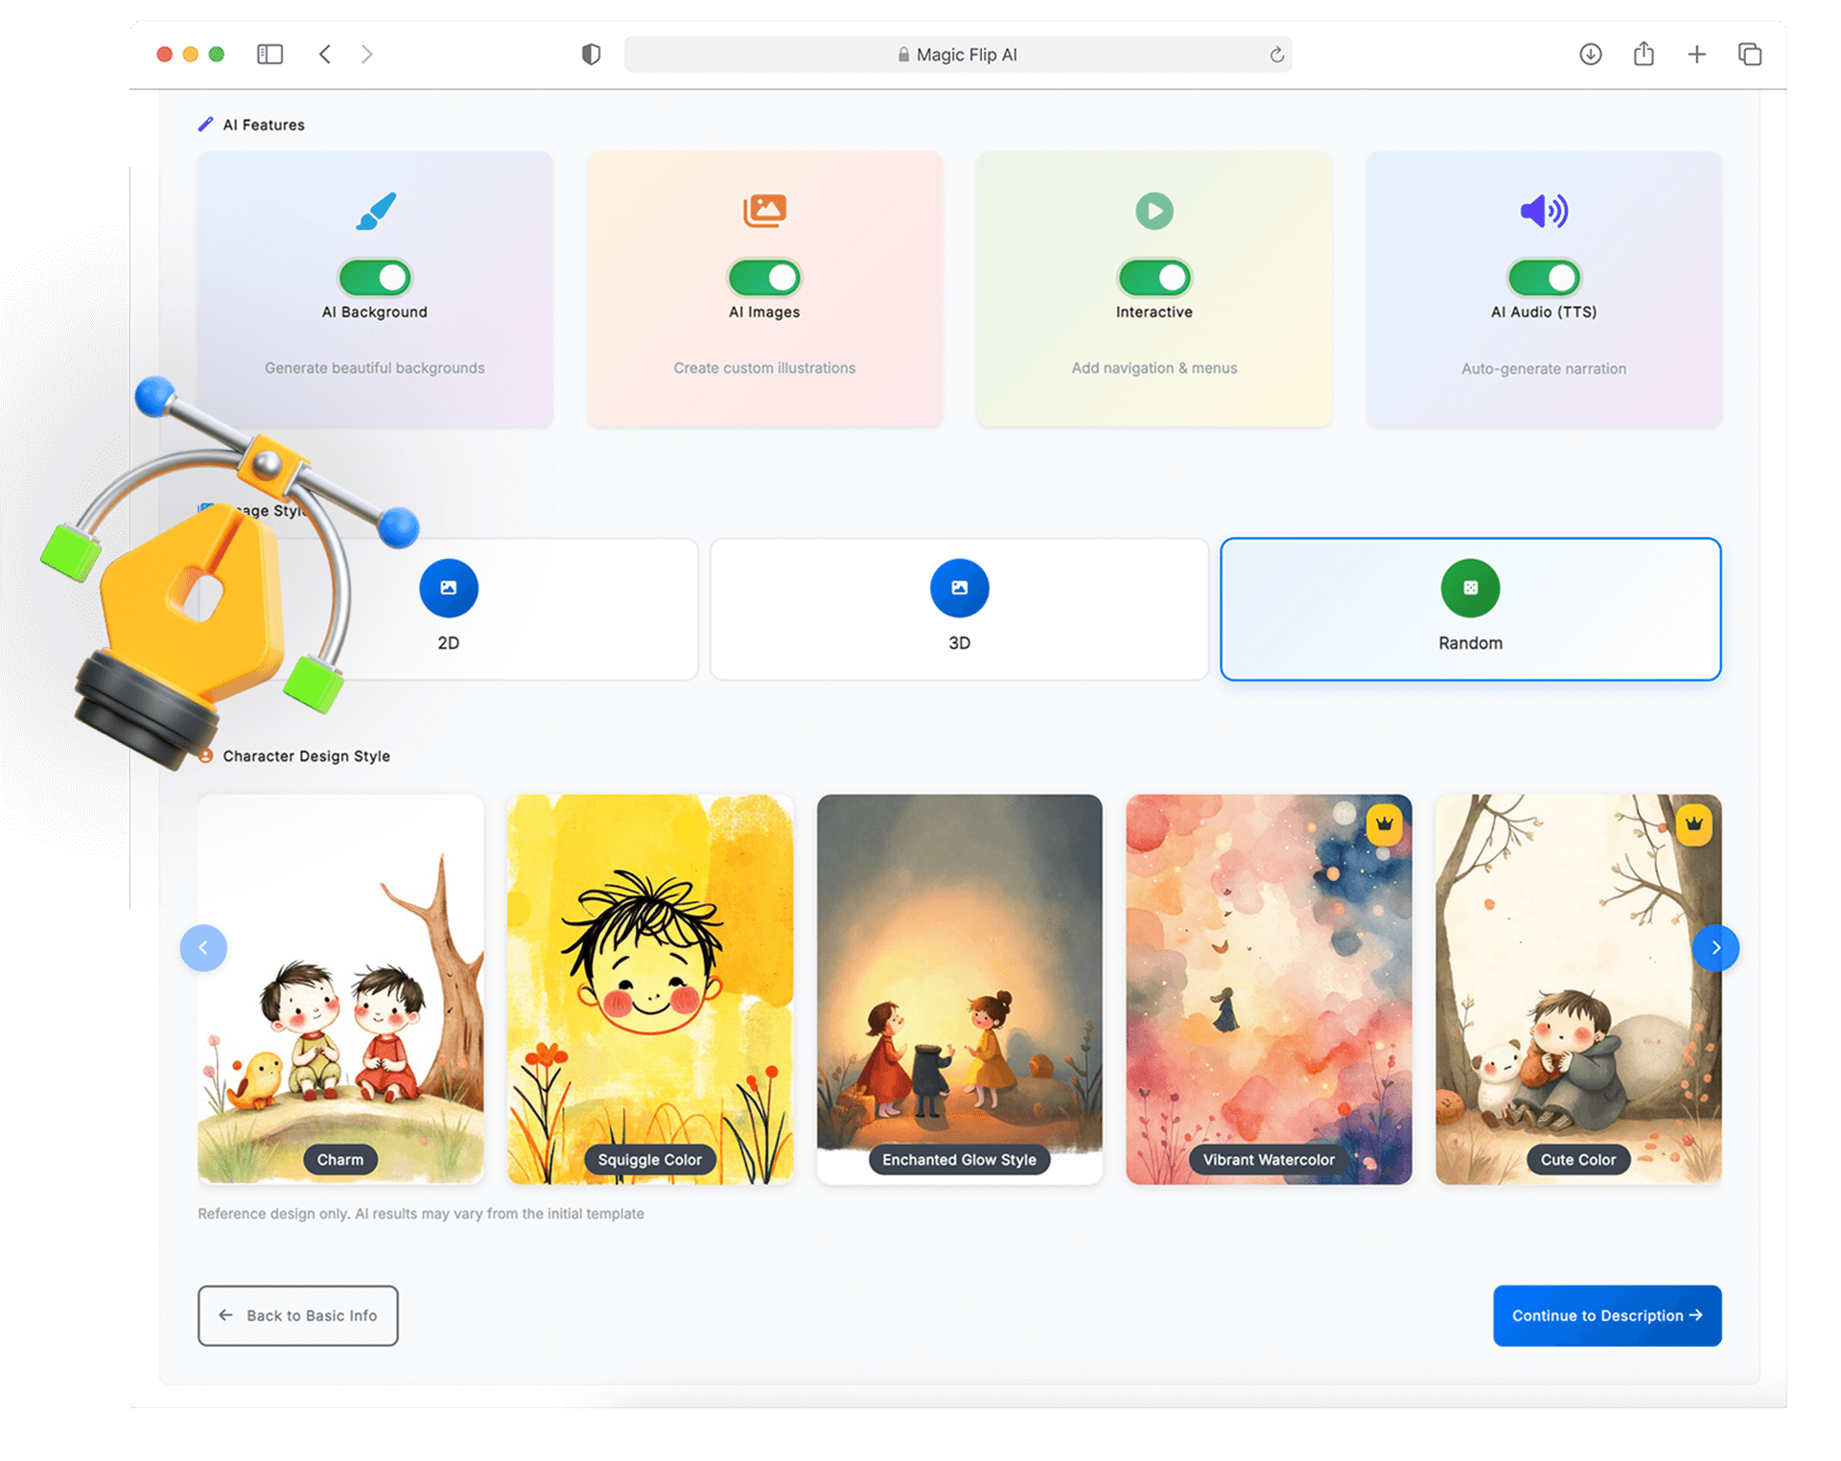Click the browser sidebar toggle icon
This screenshot has width=1841, height=1461.
(x=269, y=55)
